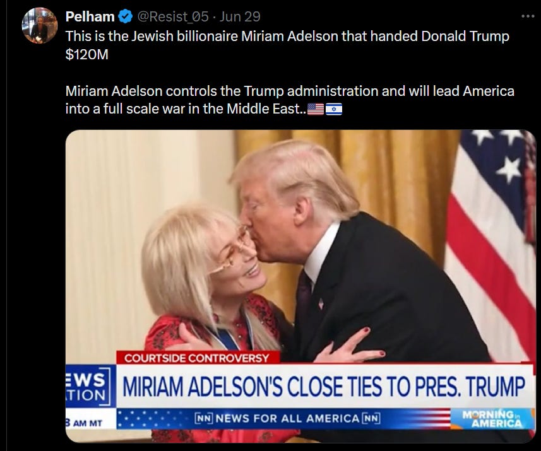Click the COURTSIDE CONTROVERSY red banner
This screenshot has height=451, width=541.
point(198,358)
